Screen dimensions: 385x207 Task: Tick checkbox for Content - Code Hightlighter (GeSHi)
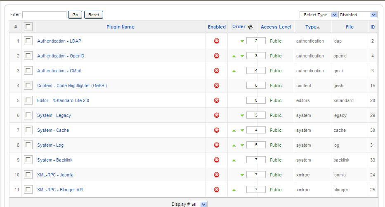click(28, 85)
